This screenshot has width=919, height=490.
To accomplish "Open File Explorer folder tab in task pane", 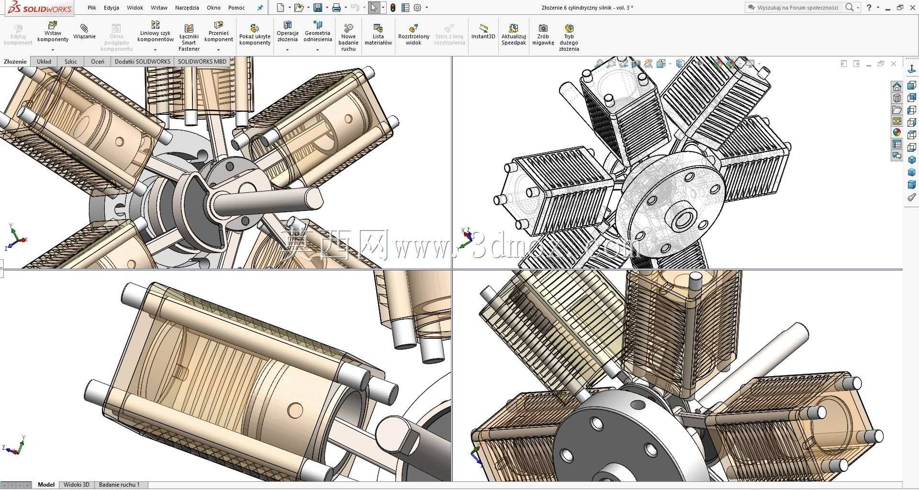I will tap(897, 110).
